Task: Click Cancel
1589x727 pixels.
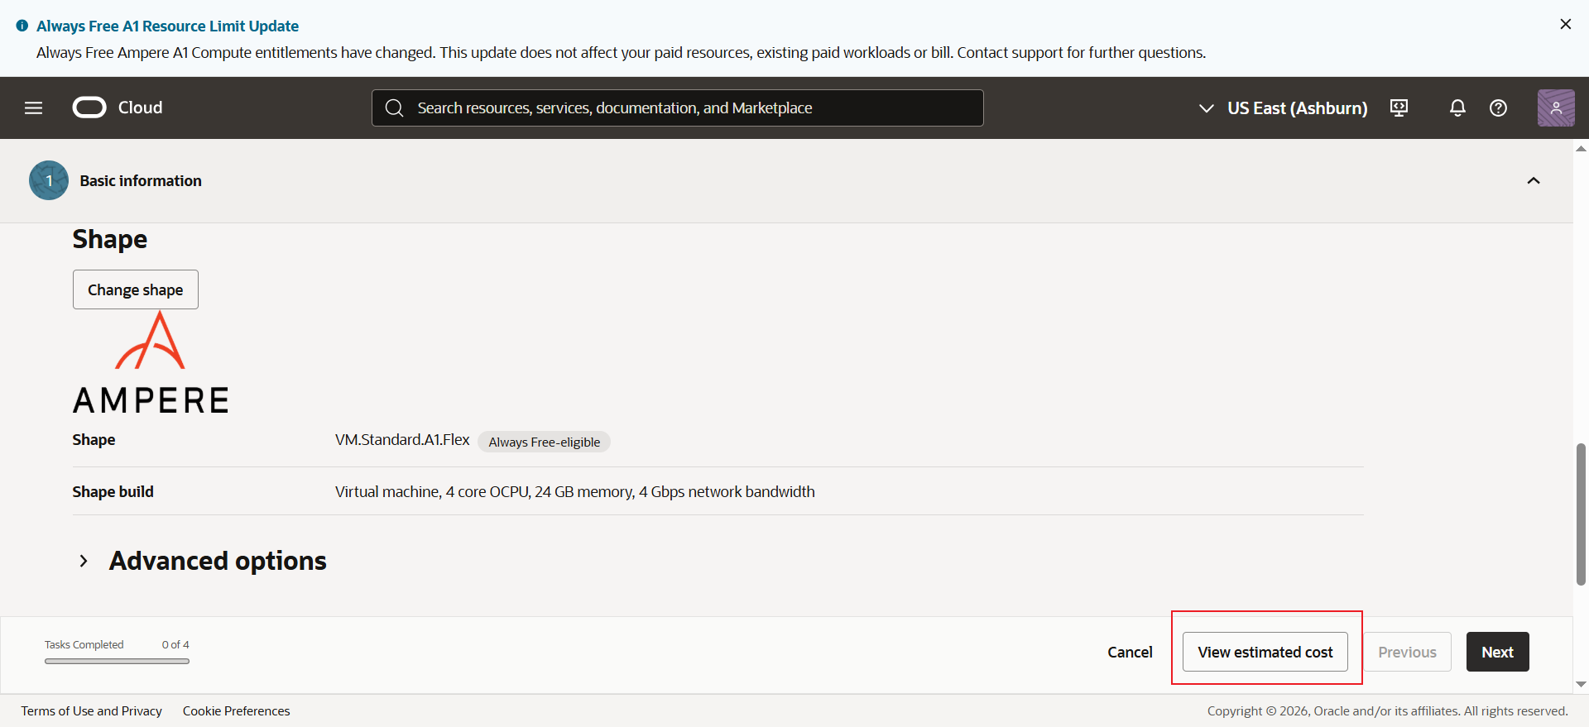Action: (1130, 652)
